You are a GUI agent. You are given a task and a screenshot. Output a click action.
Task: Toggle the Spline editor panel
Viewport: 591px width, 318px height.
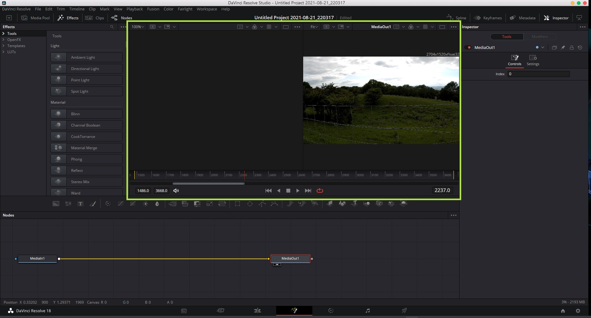pos(456,18)
